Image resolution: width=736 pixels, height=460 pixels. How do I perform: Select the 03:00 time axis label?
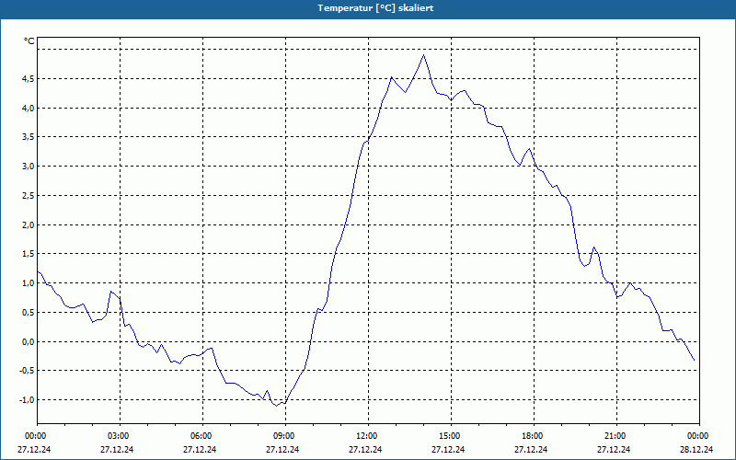pos(119,436)
